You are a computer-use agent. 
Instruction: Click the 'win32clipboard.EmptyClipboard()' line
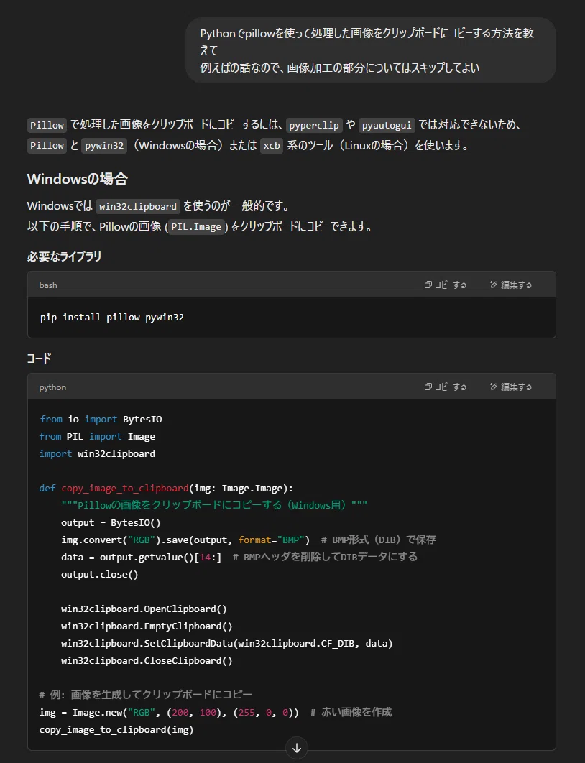tap(147, 626)
